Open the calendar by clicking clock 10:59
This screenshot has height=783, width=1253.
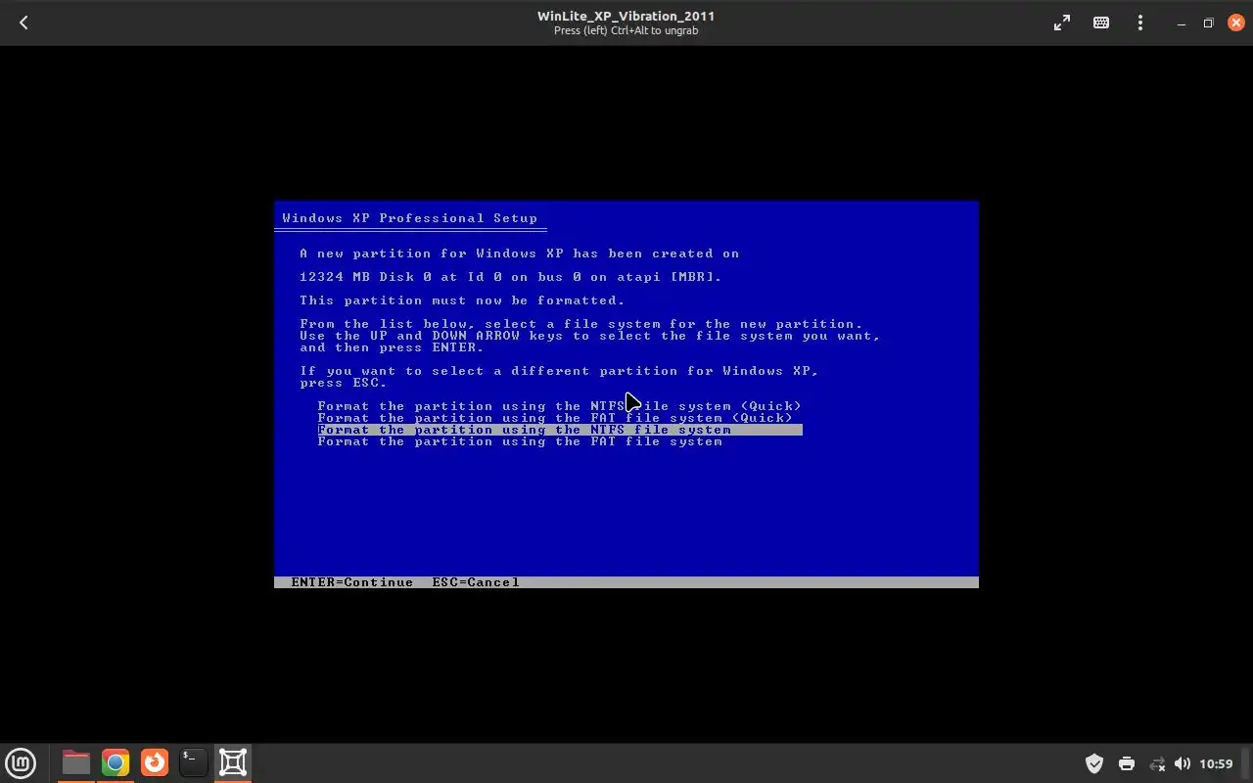pos(1216,763)
